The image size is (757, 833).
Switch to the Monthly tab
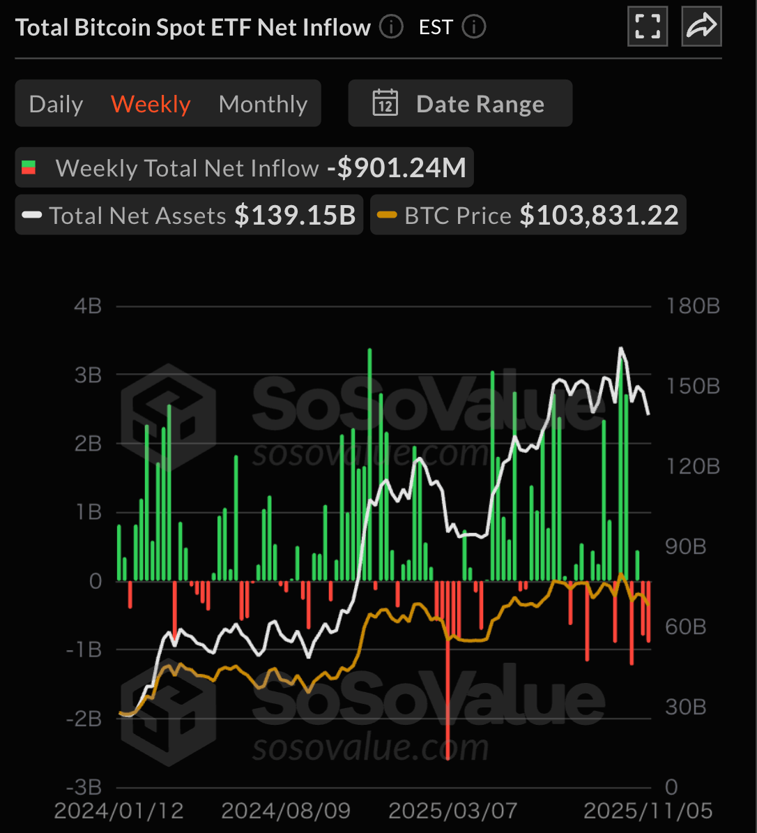click(x=263, y=104)
